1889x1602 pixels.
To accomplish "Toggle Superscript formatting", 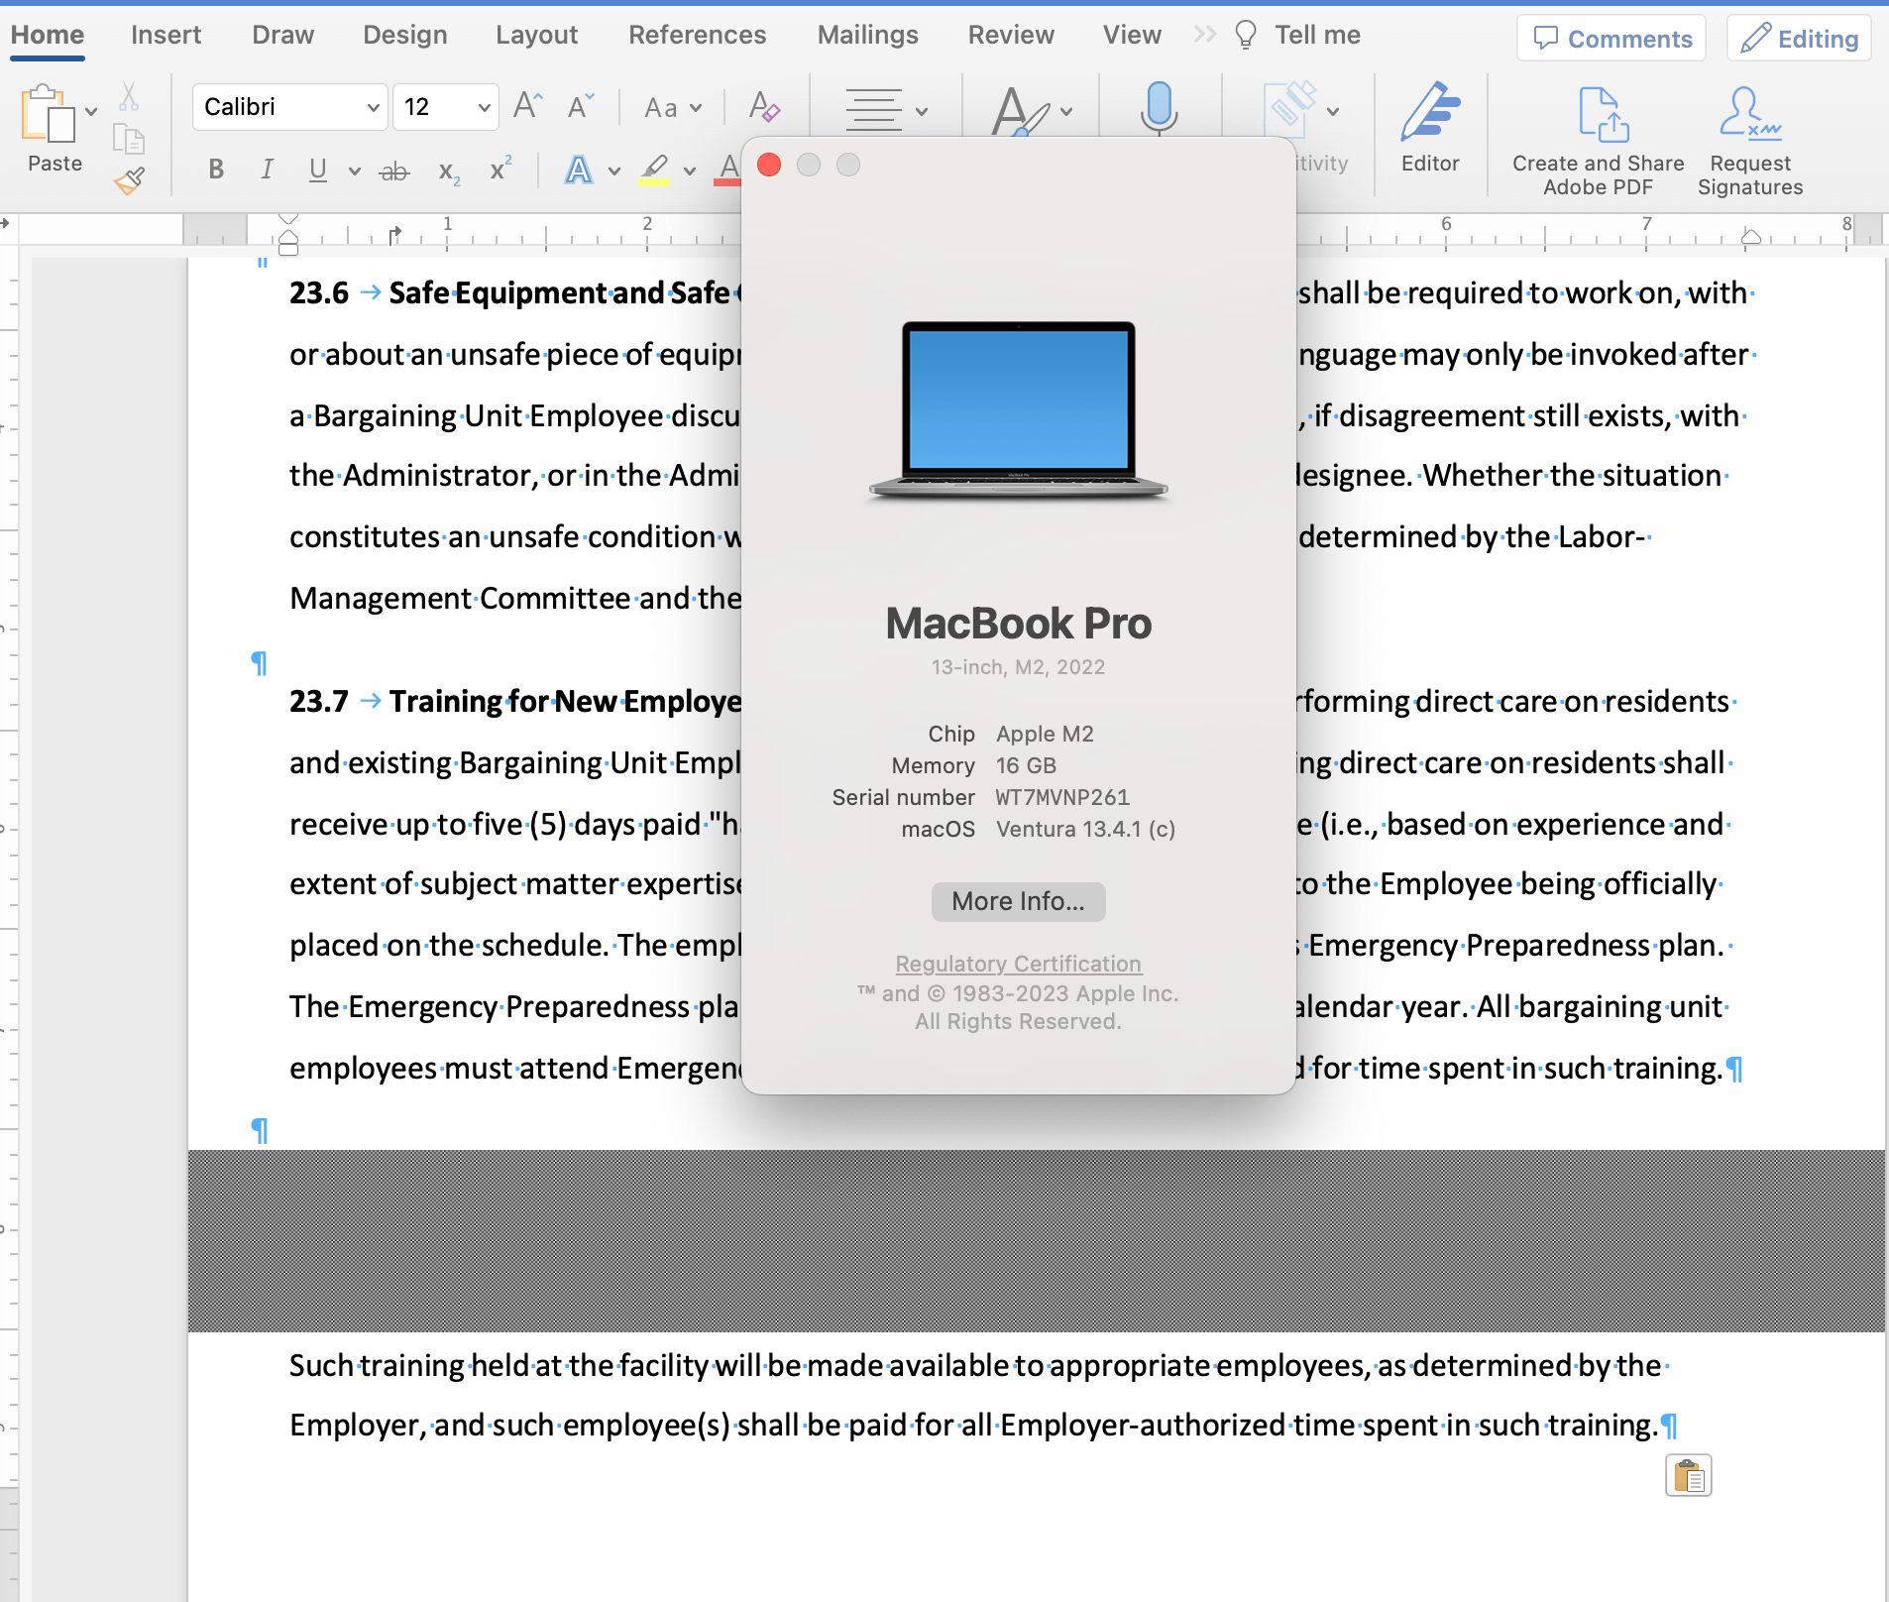I will click(x=500, y=168).
